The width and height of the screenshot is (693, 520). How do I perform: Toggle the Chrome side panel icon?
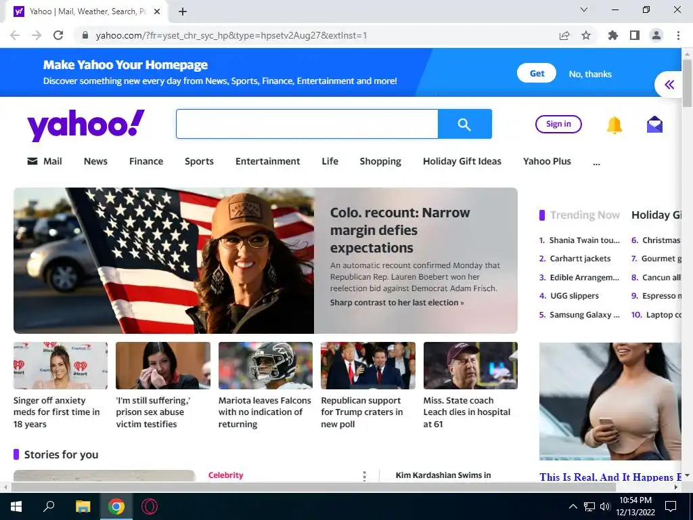(635, 35)
